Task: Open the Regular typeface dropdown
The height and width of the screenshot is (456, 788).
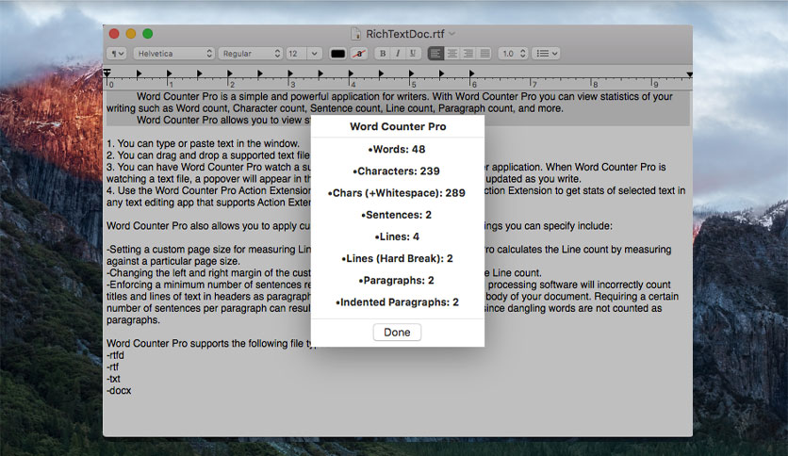Action: (251, 54)
